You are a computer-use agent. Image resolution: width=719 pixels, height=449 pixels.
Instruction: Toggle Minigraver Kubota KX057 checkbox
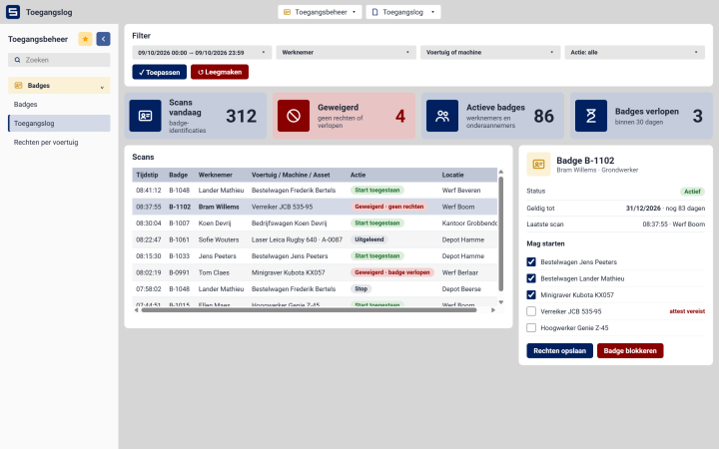pyautogui.click(x=531, y=295)
